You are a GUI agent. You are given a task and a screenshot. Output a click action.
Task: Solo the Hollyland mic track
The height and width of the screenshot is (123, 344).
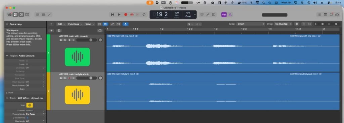(x=65, y=78)
